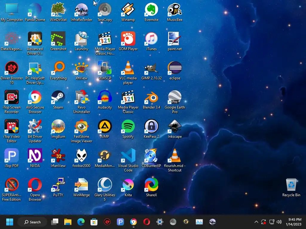Screen dimensions: 306x229
Task: Expand the hidden system tray icons chevron
Action: pos(256,222)
